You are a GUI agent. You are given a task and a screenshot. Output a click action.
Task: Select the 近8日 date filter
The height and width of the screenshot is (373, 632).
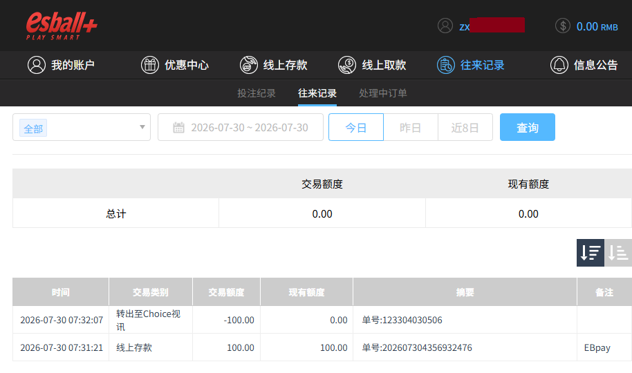(x=465, y=127)
